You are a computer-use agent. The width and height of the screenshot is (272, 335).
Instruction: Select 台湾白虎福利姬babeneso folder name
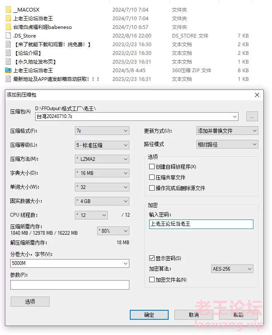(x=43, y=27)
